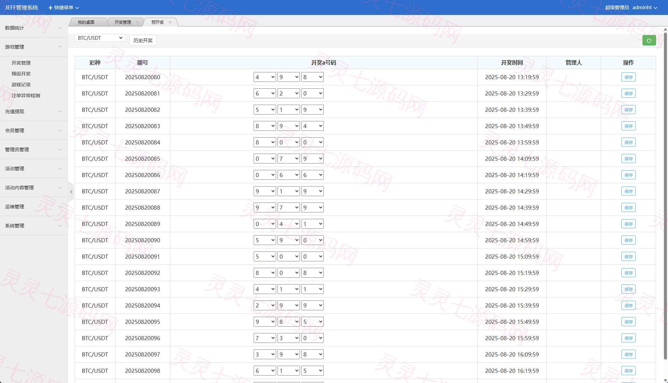
Task: Open the adminht user dropdown
Action: point(645,7)
